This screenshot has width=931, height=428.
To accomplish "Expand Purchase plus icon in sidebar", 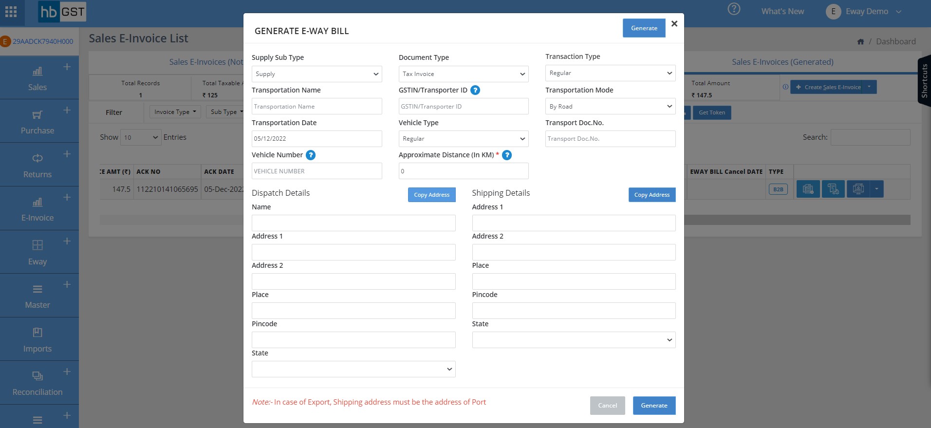I will point(67,110).
